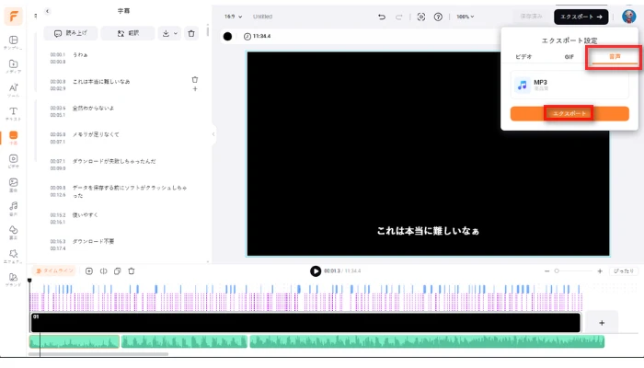Screen dimensions: 644x368
Task: Open the 100% zoom dropdown
Action: [466, 17]
